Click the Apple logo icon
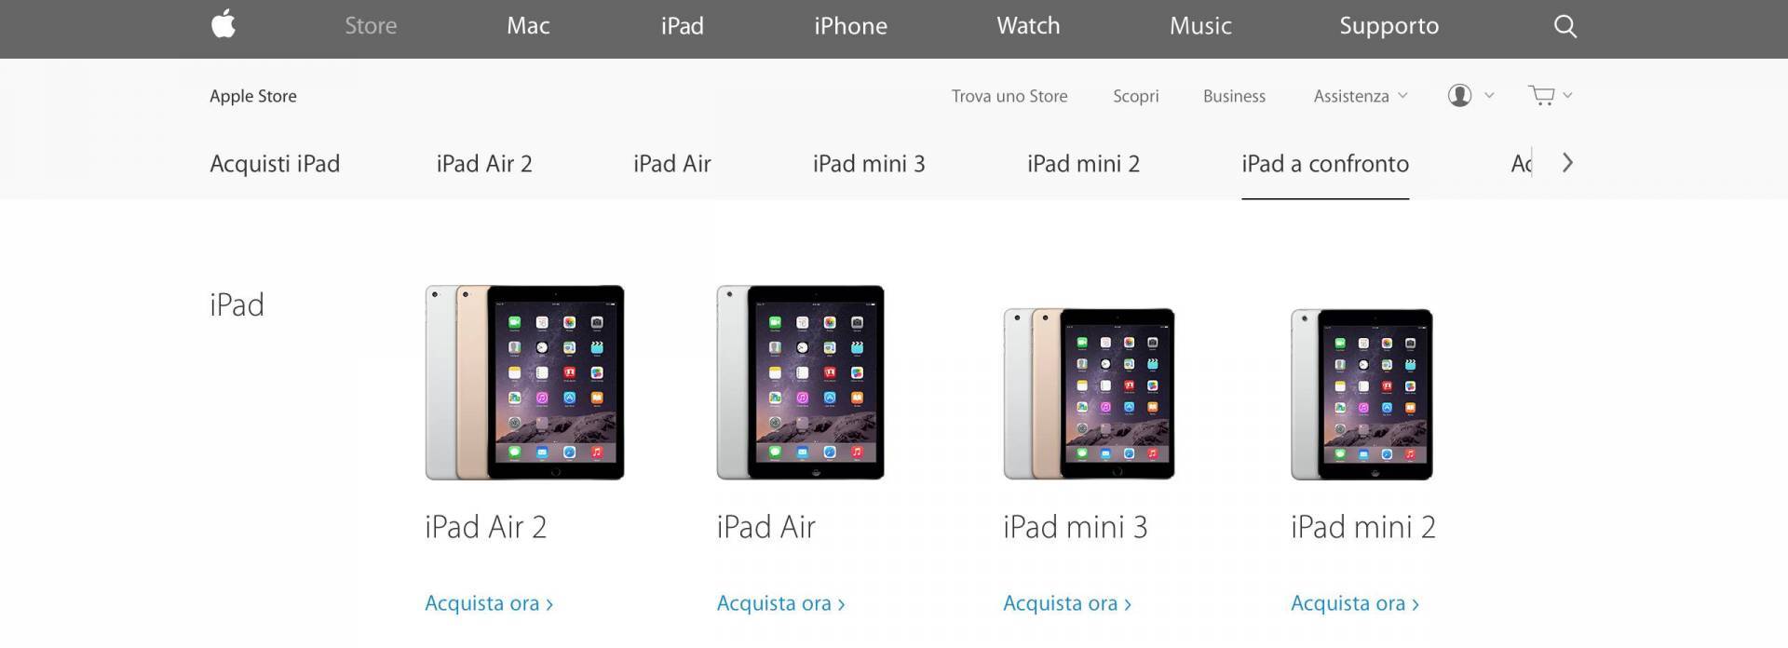 click(x=223, y=24)
